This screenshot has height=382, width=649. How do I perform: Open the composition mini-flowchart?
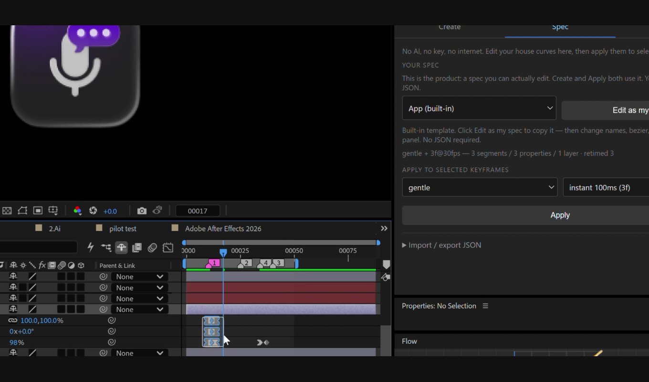[x=106, y=247]
